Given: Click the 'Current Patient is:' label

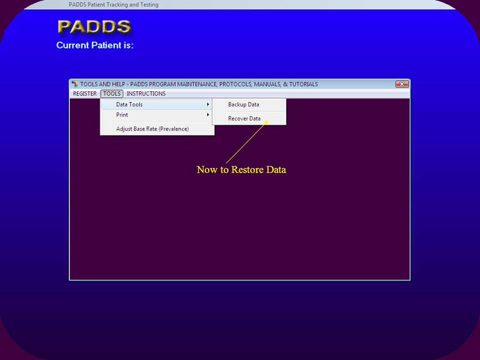Looking at the screenshot, I should [95, 45].
